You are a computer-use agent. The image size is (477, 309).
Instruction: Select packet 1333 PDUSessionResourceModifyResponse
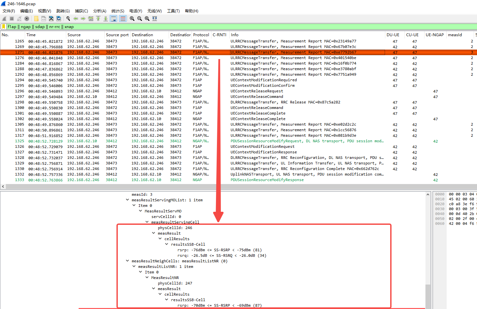tap(238, 180)
